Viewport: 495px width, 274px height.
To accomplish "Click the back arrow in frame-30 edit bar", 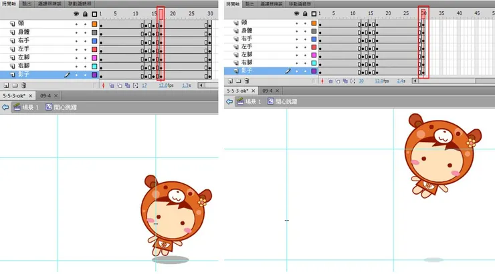I will click(x=229, y=101).
